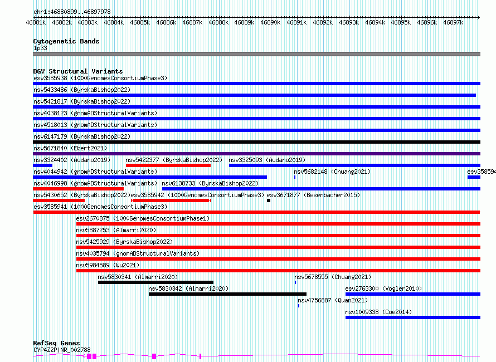Click the red bar under nsv4046998
This screenshot has width=496, height=362.
coord(78,189)
